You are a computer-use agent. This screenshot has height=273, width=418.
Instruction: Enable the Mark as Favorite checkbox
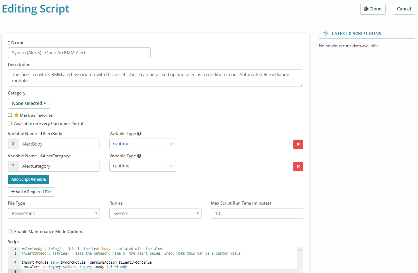point(10,115)
